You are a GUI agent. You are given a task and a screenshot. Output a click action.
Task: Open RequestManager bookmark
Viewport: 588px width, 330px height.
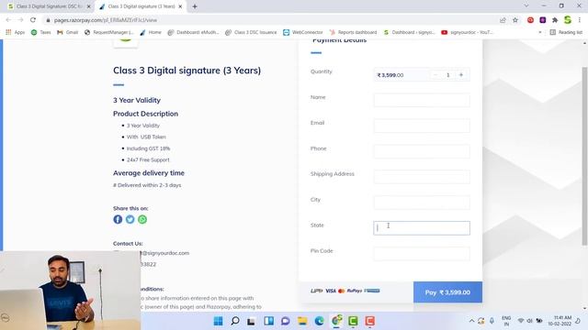[109, 33]
